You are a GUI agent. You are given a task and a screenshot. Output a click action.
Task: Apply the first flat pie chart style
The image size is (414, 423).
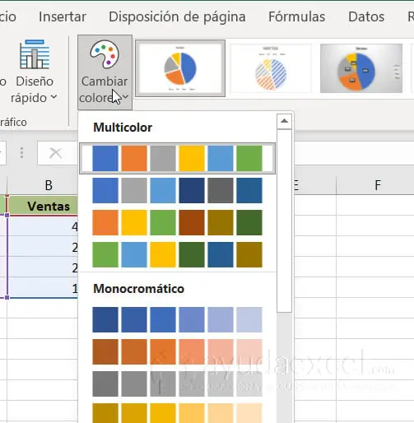(x=180, y=68)
